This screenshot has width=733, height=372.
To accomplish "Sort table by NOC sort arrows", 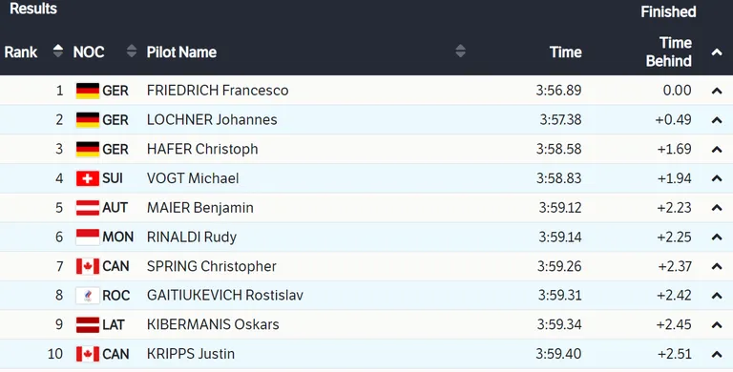I will (x=132, y=51).
